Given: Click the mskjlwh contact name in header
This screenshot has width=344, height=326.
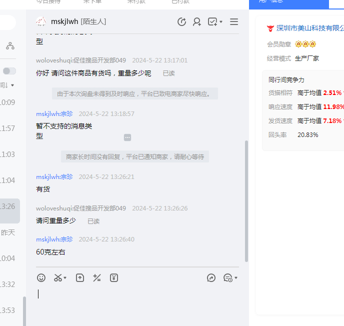Looking at the screenshot, I should pyautogui.click(x=64, y=21).
